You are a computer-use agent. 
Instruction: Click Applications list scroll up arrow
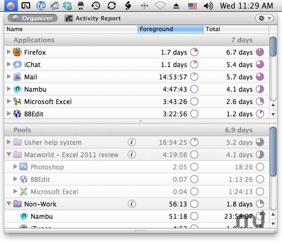[x=273, y=105]
